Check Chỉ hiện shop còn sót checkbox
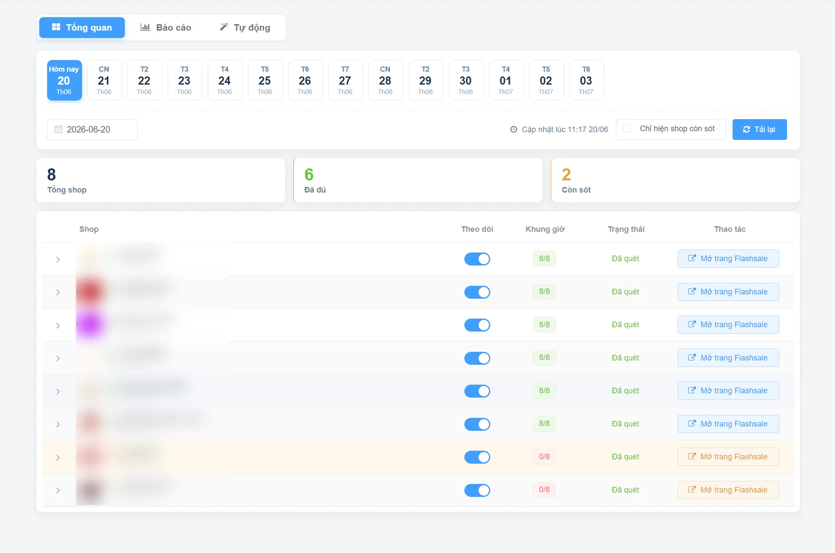This screenshot has height=553, width=835. [627, 129]
